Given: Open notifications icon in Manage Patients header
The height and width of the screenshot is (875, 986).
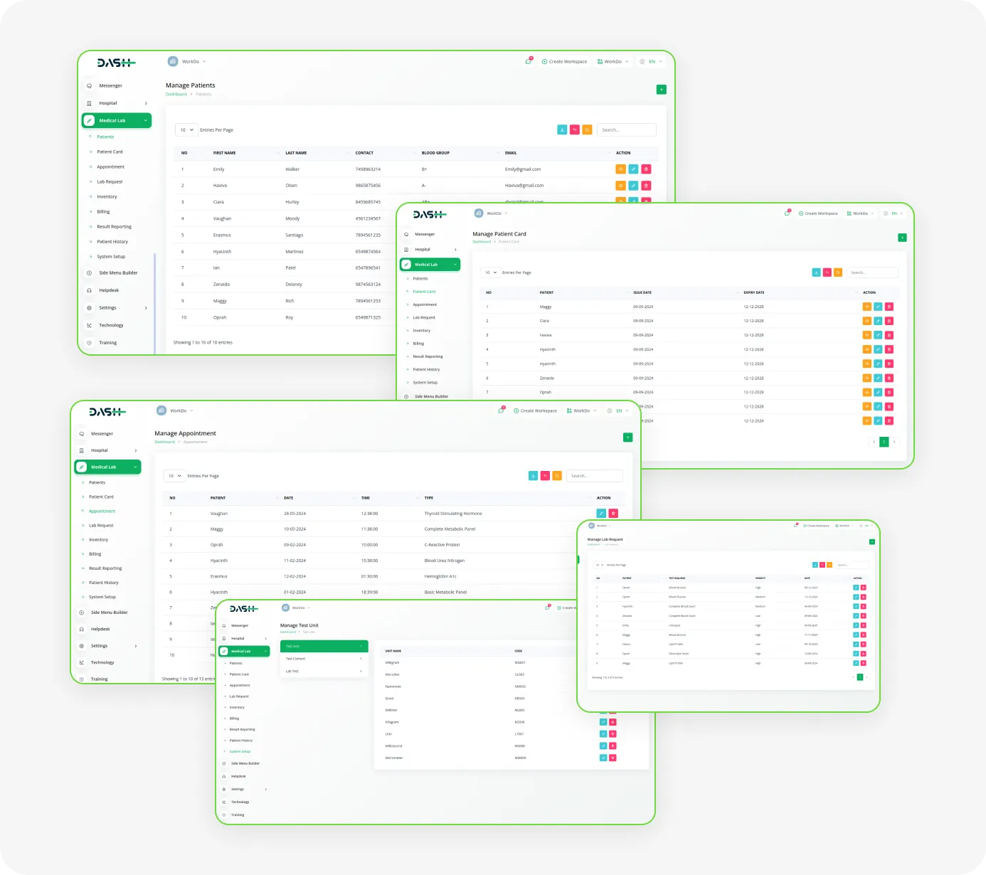Looking at the screenshot, I should click(x=528, y=62).
